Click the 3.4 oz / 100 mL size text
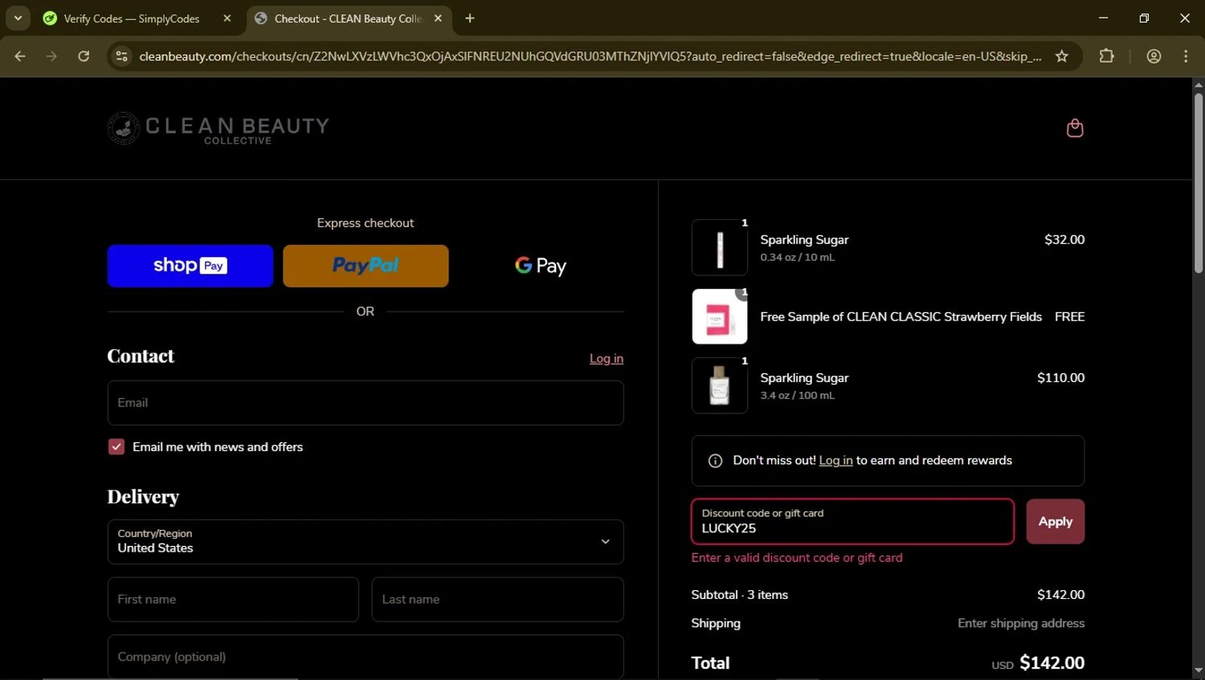This screenshot has width=1205, height=680. pyautogui.click(x=798, y=396)
